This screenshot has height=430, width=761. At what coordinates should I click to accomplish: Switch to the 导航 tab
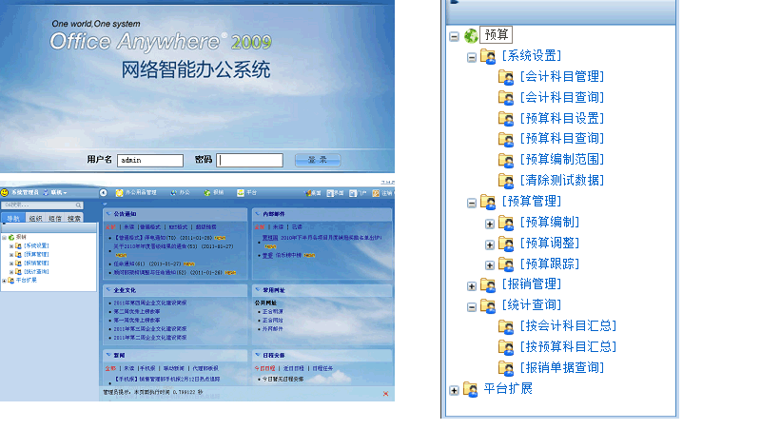(x=12, y=219)
